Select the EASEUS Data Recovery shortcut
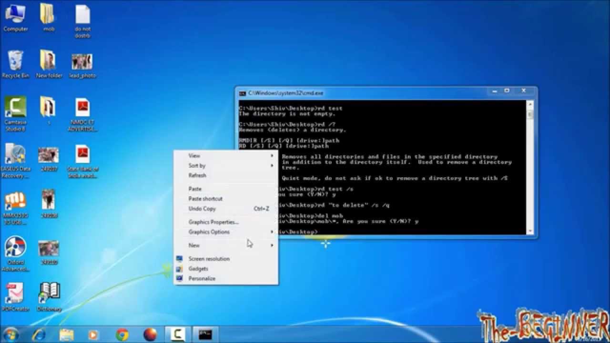Screen dimensions: 610x343 [15, 161]
